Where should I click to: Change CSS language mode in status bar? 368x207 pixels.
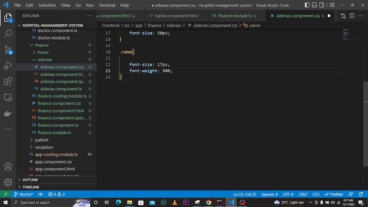[x=316, y=194]
